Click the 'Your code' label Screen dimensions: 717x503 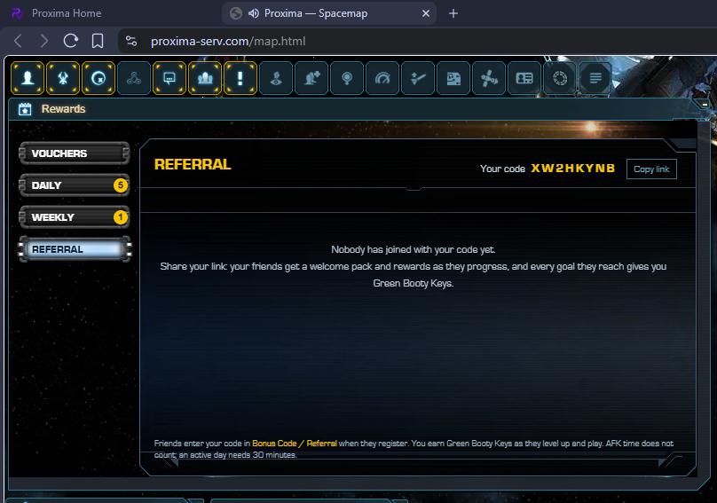pyautogui.click(x=502, y=169)
